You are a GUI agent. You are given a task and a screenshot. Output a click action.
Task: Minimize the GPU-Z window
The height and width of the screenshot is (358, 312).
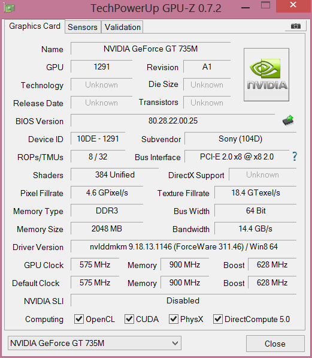246,8
